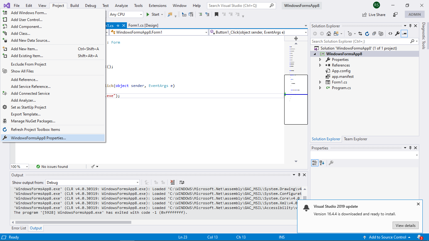Click the split editor handle above scrollbar
429x241 pixels.
point(296,38)
